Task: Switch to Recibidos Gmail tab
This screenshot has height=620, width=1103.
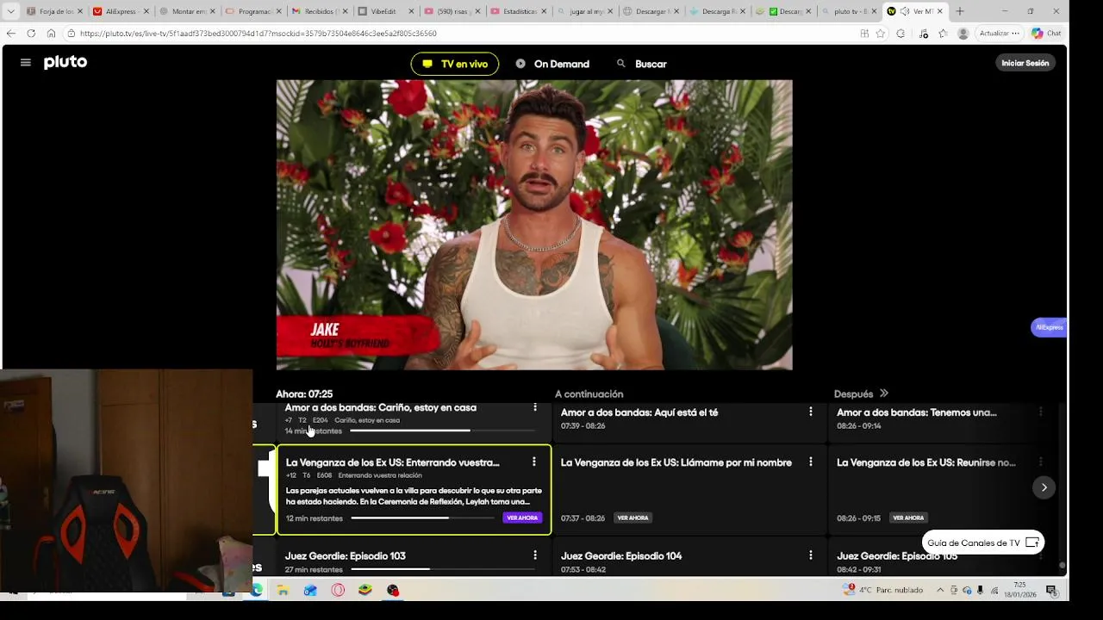Action: click(x=320, y=11)
